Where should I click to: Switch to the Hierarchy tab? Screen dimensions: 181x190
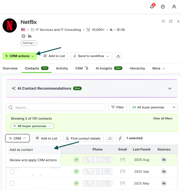pos(137,68)
